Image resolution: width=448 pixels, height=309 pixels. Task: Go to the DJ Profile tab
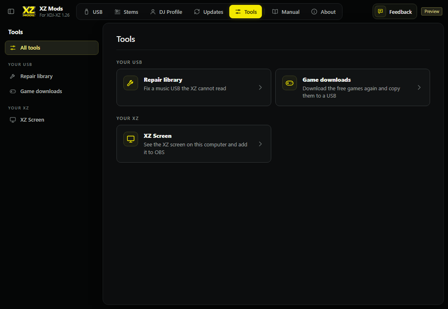166,12
